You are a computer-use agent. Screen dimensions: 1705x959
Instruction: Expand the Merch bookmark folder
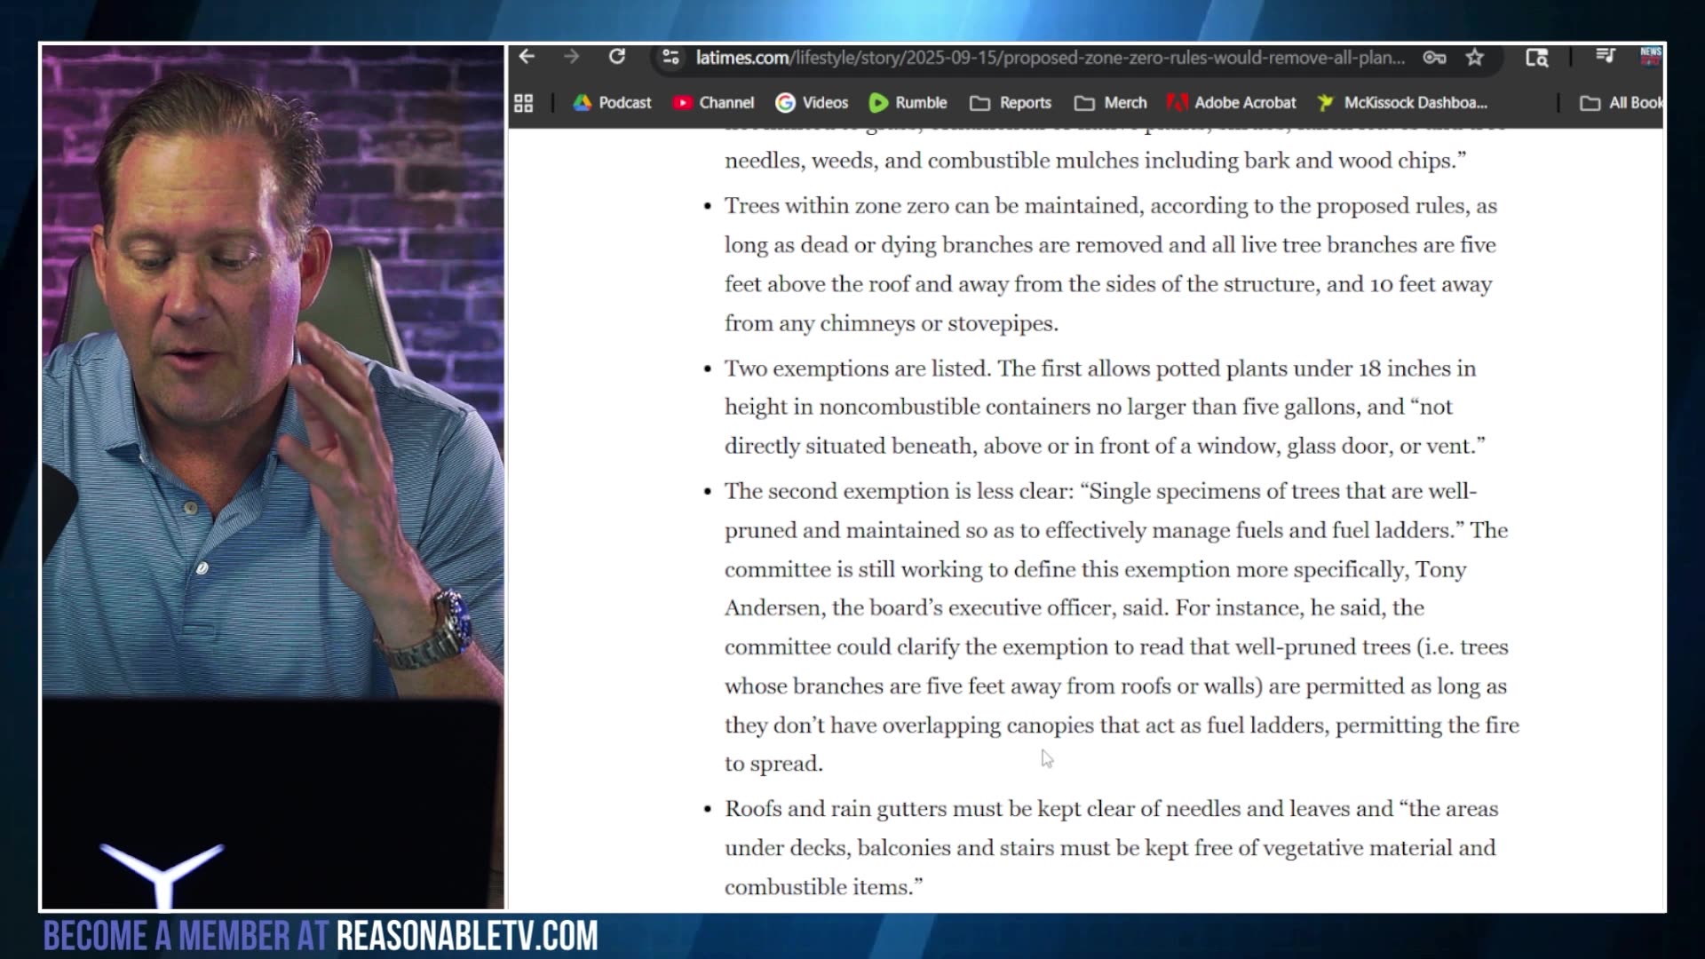1111,103
